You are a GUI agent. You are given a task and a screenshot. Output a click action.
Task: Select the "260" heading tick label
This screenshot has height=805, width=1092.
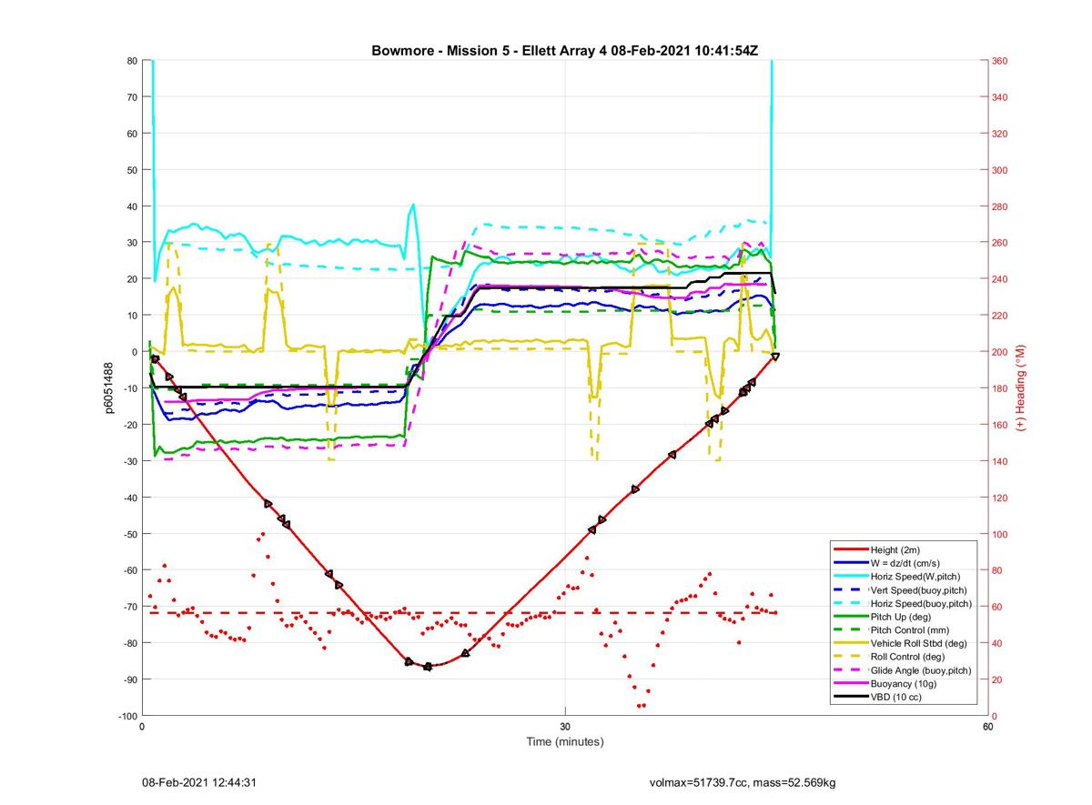coord(1001,243)
